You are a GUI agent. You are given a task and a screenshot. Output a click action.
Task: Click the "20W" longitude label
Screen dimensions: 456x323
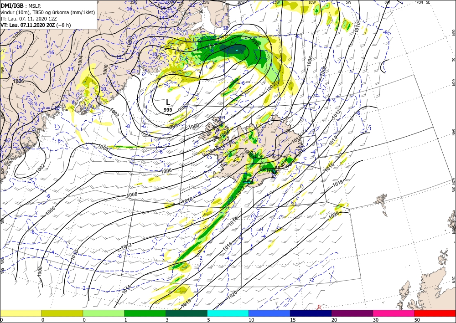[x=240, y=2]
